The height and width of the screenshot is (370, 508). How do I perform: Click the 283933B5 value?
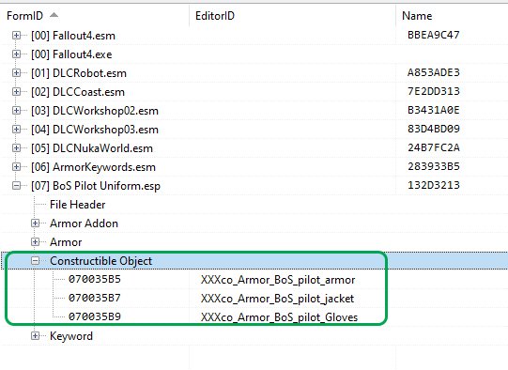click(434, 166)
